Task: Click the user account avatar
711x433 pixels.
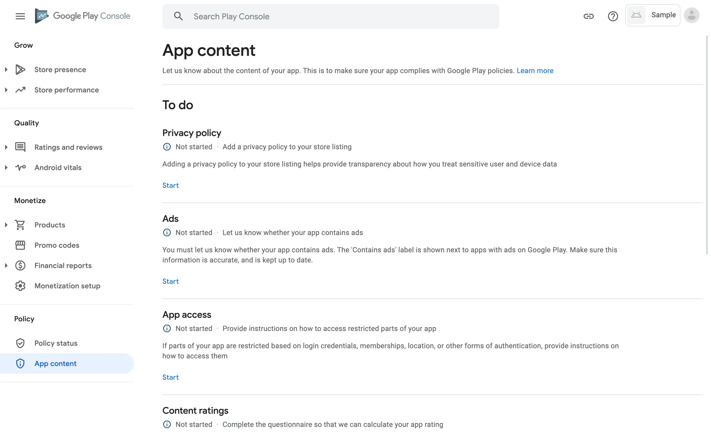Action: point(691,15)
